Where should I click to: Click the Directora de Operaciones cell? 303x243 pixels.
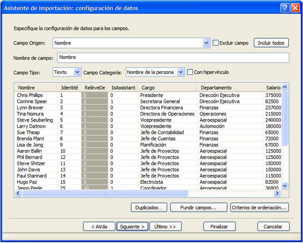tap(167, 114)
